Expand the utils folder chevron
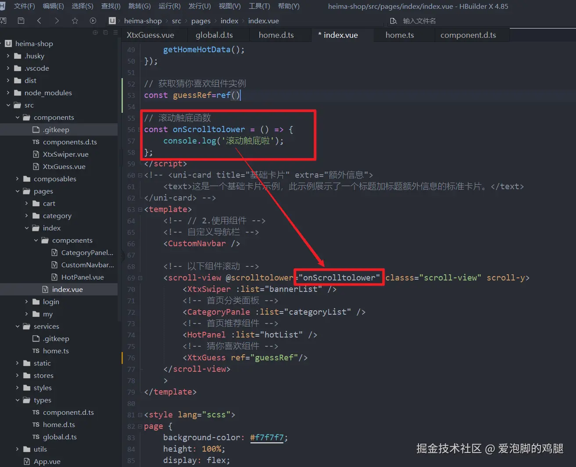 pyautogui.click(x=17, y=449)
